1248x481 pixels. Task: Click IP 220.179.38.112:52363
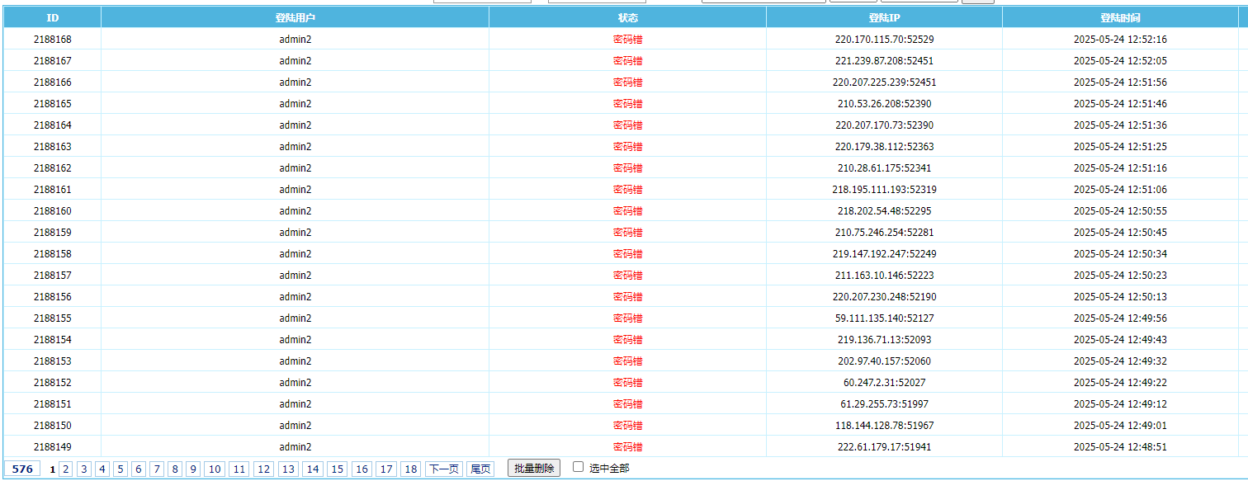[884, 146]
